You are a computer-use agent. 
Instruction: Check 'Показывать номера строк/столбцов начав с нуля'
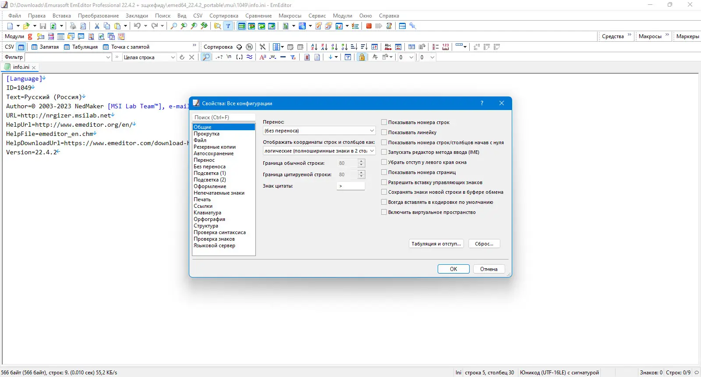click(x=384, y=142)
